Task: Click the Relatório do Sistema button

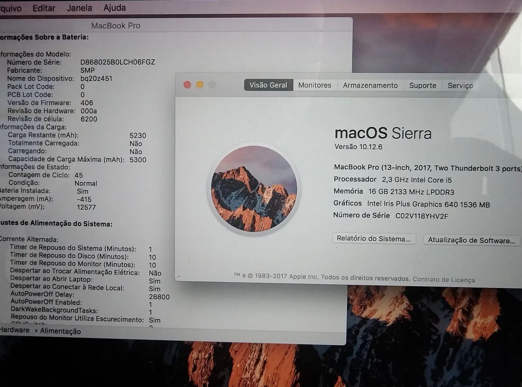Action: (x=374, y=239)
